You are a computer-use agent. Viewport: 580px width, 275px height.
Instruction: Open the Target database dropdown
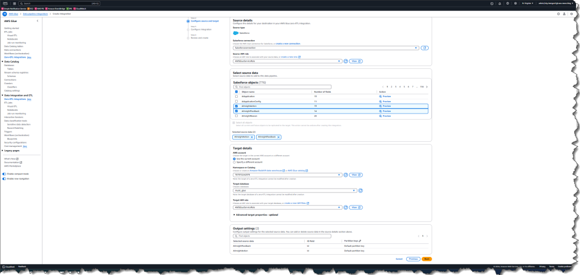click(x=295, y=191)
